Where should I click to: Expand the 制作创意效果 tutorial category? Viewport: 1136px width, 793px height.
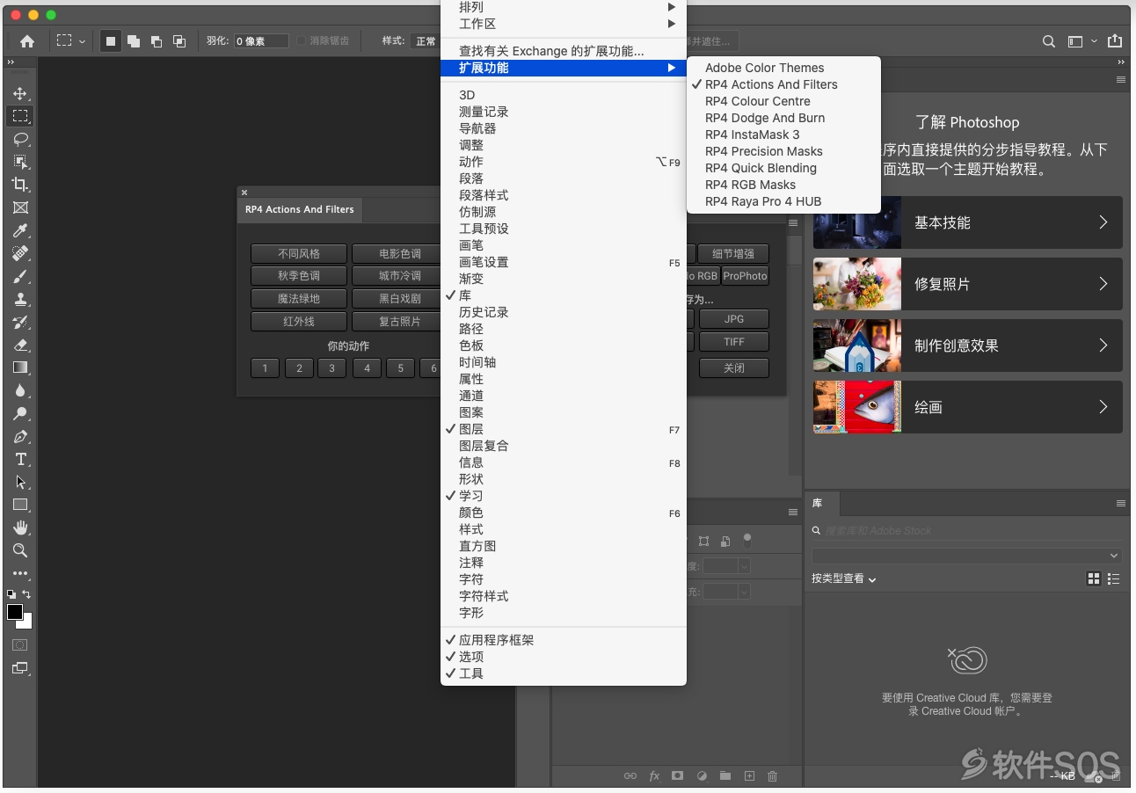(x=968, y=346)
